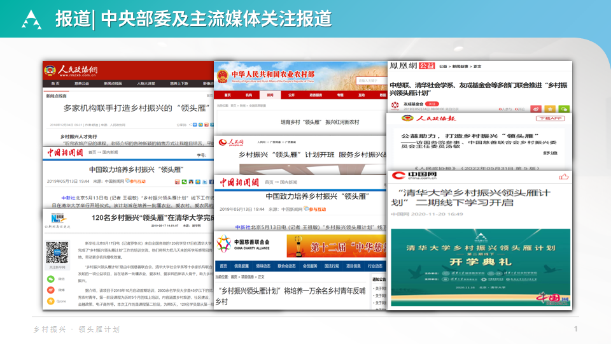The width and height of the screenshot is (611, 344).
Task: Click the red 微博 share icon in 新华网 sidebar
Action: point(51,290)
